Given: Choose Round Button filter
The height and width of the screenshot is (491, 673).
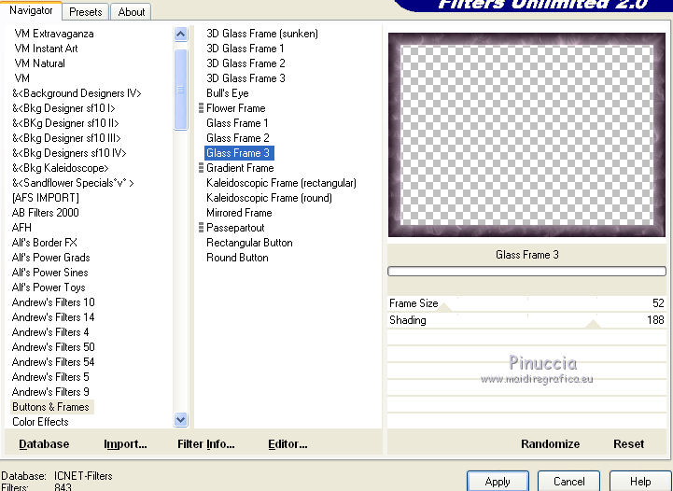Looking at the screenshot, I should (x=237, y=258).
